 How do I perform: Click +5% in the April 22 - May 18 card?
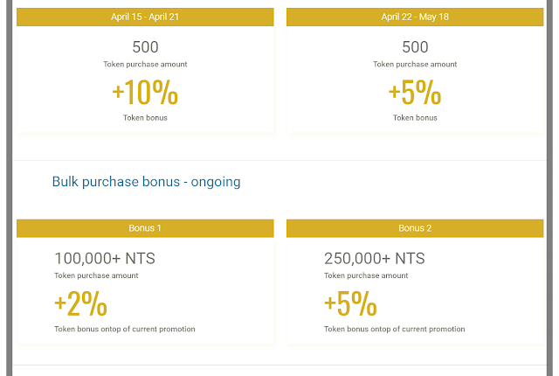415,93
